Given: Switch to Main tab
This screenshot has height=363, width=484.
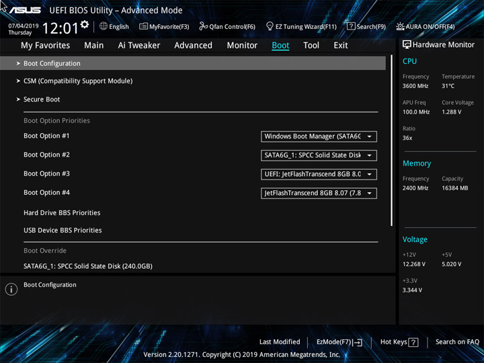Looking at the screenshot, I should click(x=94, y=46).
